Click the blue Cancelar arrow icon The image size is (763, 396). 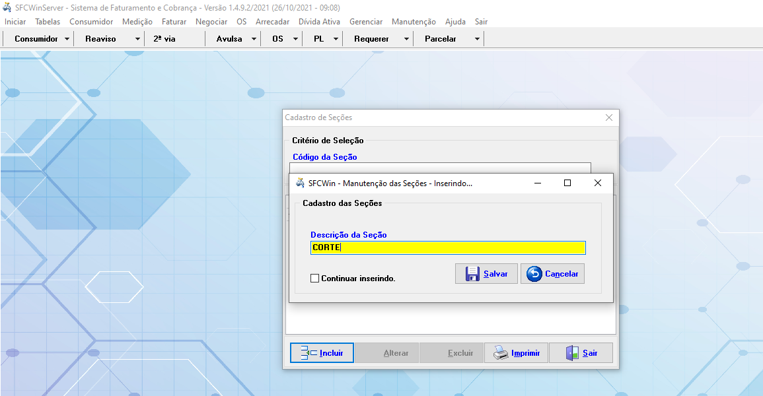pos(534,274)
